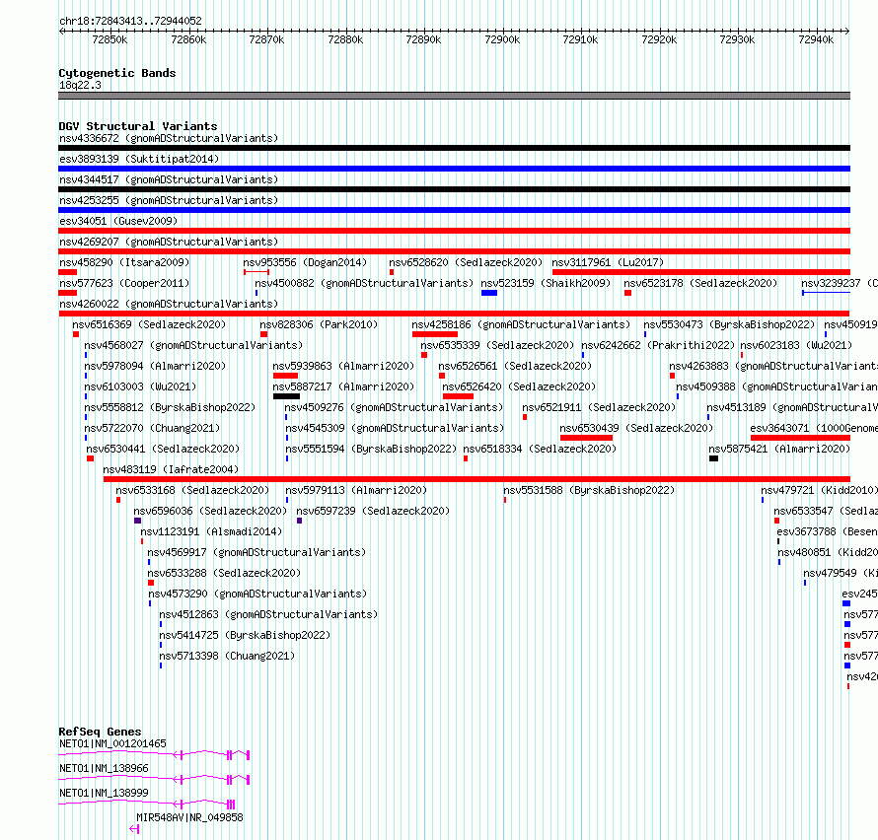Click the nsv523159 Shaikh2009 label
The image size is (878, 840).
coord(546,283)
